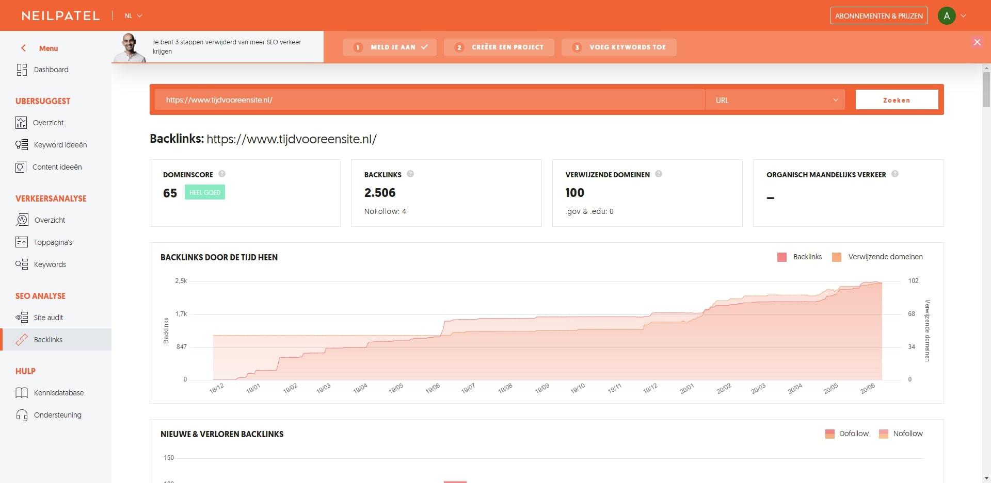This screenshot has height=483, width=991.
Task: Open Keyword ideeën menu item
Action: [60, 145]
